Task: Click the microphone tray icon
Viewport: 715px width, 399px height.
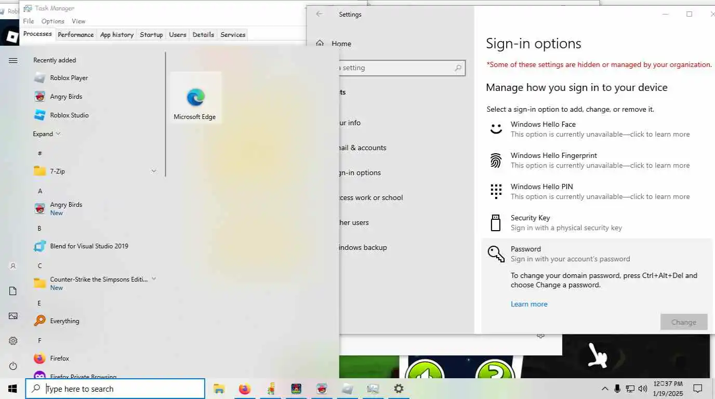Action: 617,389
